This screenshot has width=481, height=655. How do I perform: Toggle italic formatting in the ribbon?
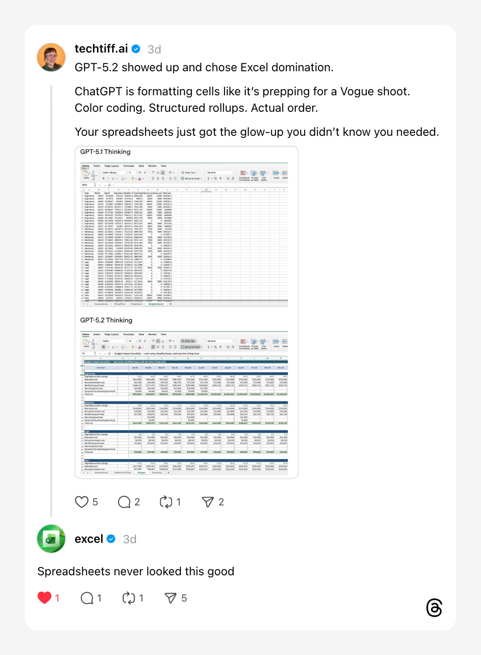pos(109,346)
